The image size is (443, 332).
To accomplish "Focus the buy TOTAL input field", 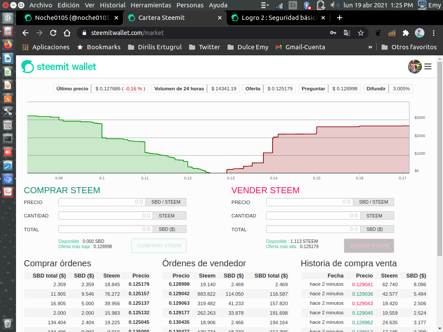I will coord(106,229).
